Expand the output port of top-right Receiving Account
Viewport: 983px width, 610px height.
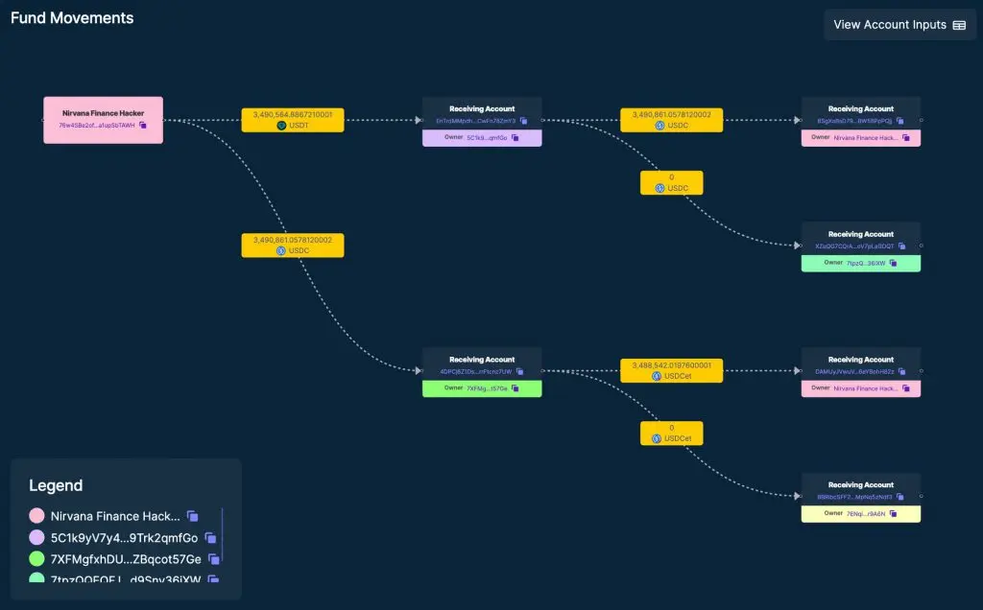click(x=921, y=120)
